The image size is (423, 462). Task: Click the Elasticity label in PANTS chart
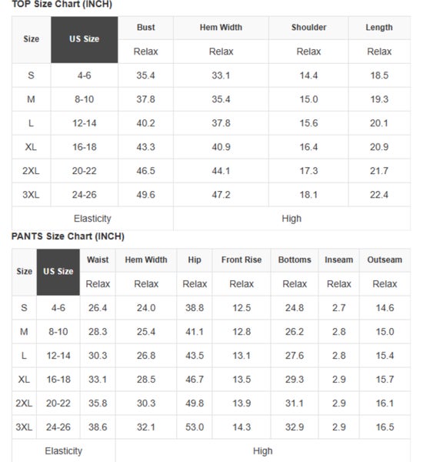click(x=64, y=451)
